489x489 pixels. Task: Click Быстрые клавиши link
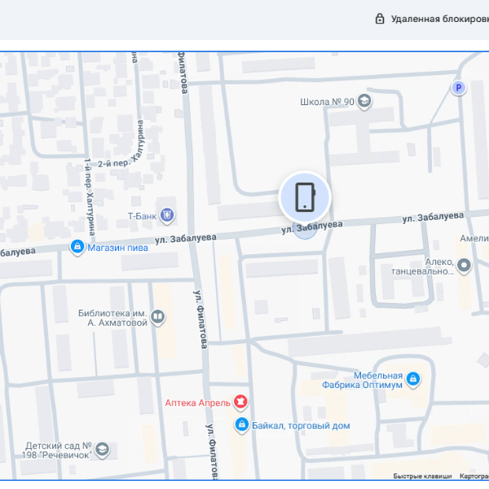point(422,476)
